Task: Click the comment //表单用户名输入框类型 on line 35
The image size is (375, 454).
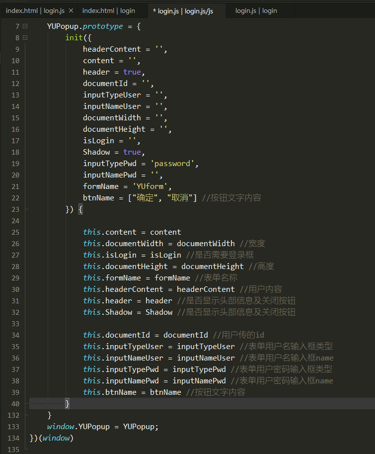Action: coord(286,346)
